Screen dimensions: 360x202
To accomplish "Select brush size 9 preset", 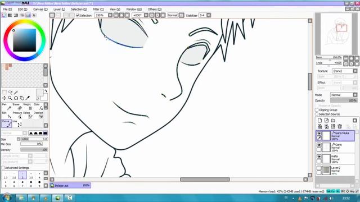I will [x=39, y=184].
